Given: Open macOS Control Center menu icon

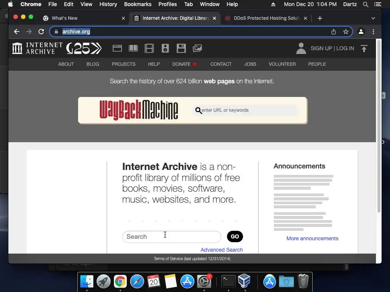Looking at the screenshot, I should [377, 4].
